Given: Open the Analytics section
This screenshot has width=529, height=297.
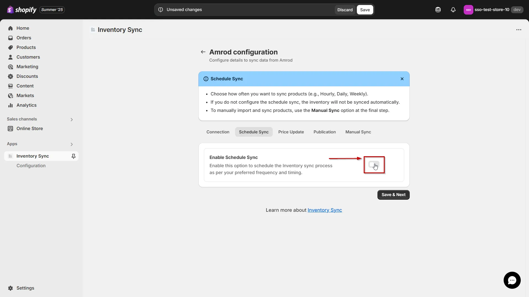Looking at the screenshot, I should coord(26,105).
